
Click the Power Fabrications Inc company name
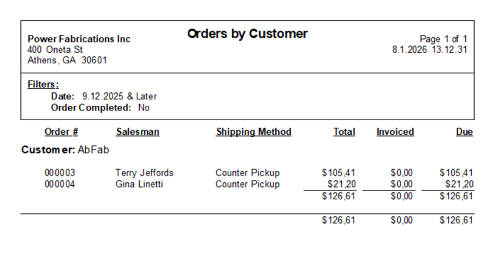79,39
